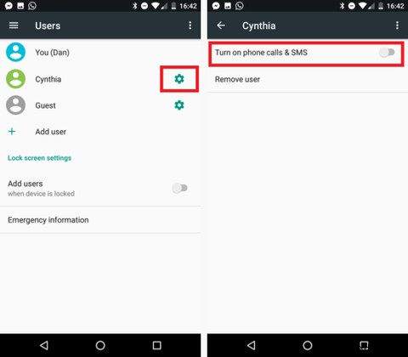Select Remove user option
The height and width of the screenshot is (357, 408).
pos(308,79)
